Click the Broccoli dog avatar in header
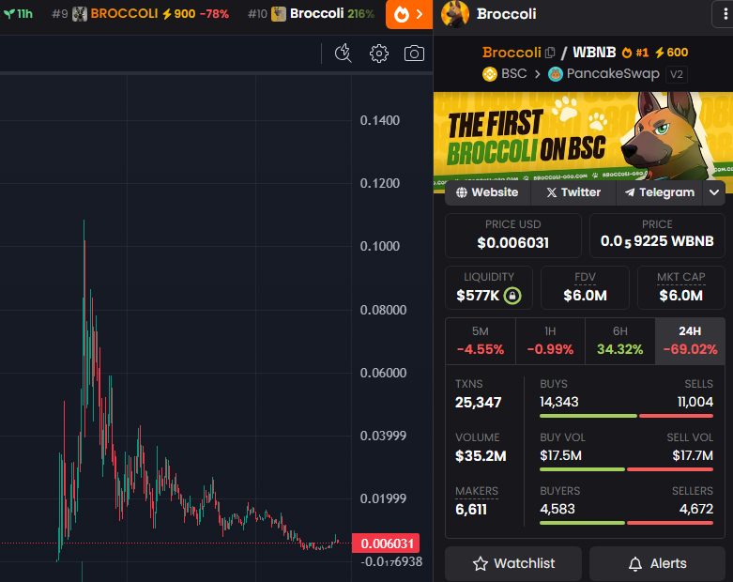 (x=455, y=14)
